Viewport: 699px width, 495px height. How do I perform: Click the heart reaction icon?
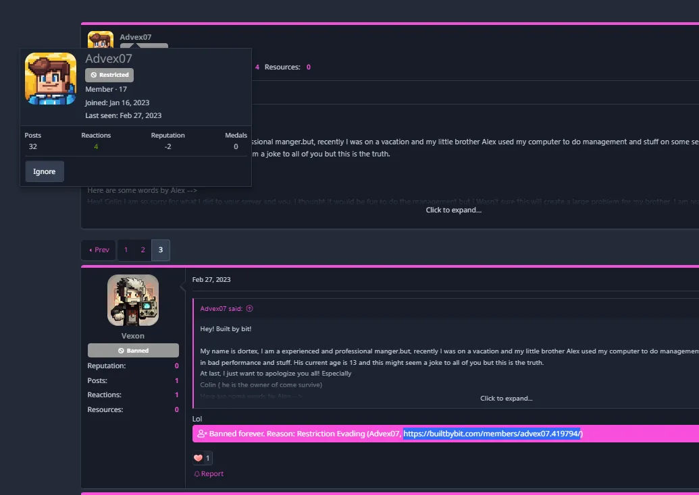click(x=198, y=458)
